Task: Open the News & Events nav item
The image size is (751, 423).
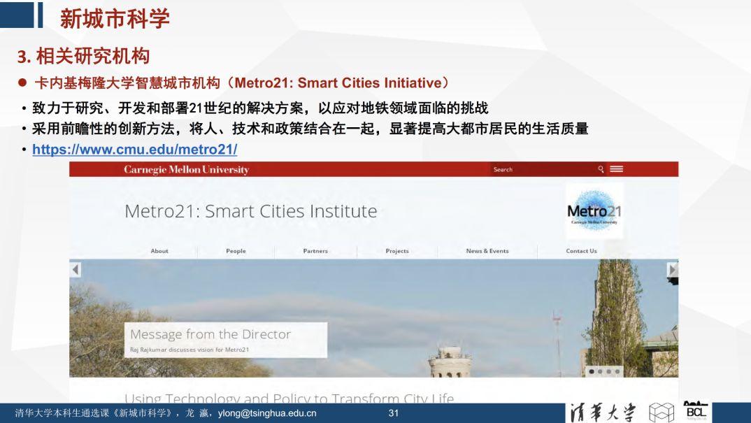Action: (487, 251)
